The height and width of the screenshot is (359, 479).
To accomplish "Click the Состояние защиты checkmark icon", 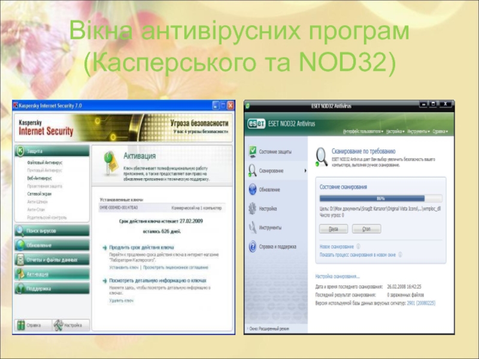I will (253, 152).
